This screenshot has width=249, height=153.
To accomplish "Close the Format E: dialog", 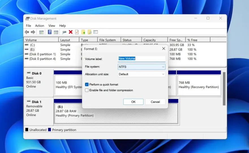I will pos(164,49).
